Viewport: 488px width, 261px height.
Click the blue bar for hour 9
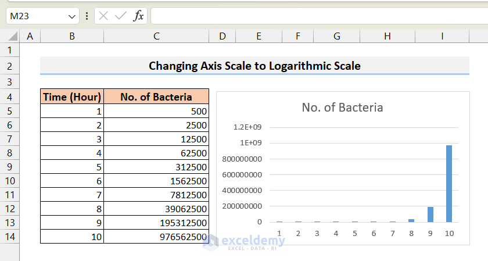430,214
